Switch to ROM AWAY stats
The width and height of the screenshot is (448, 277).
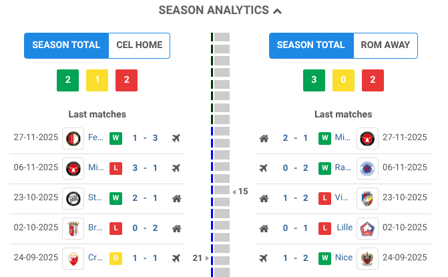pyautogui.click(x=385, y=45)
